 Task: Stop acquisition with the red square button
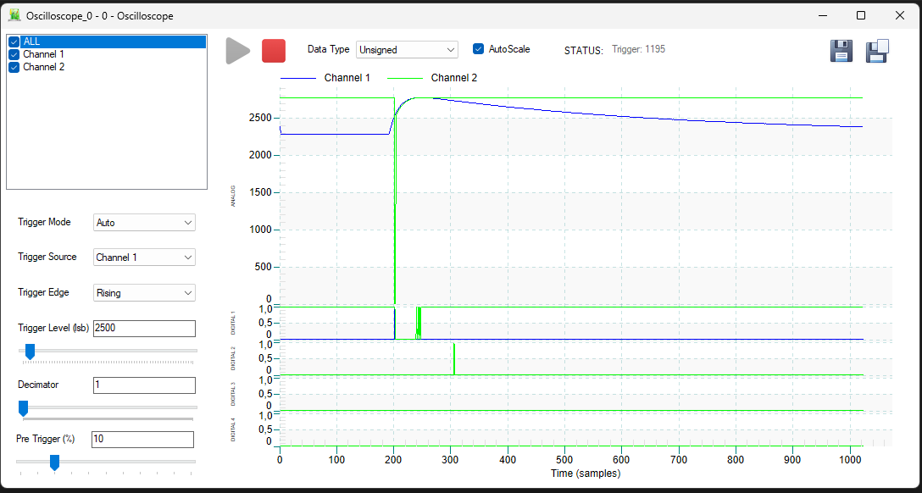point(274,51)
